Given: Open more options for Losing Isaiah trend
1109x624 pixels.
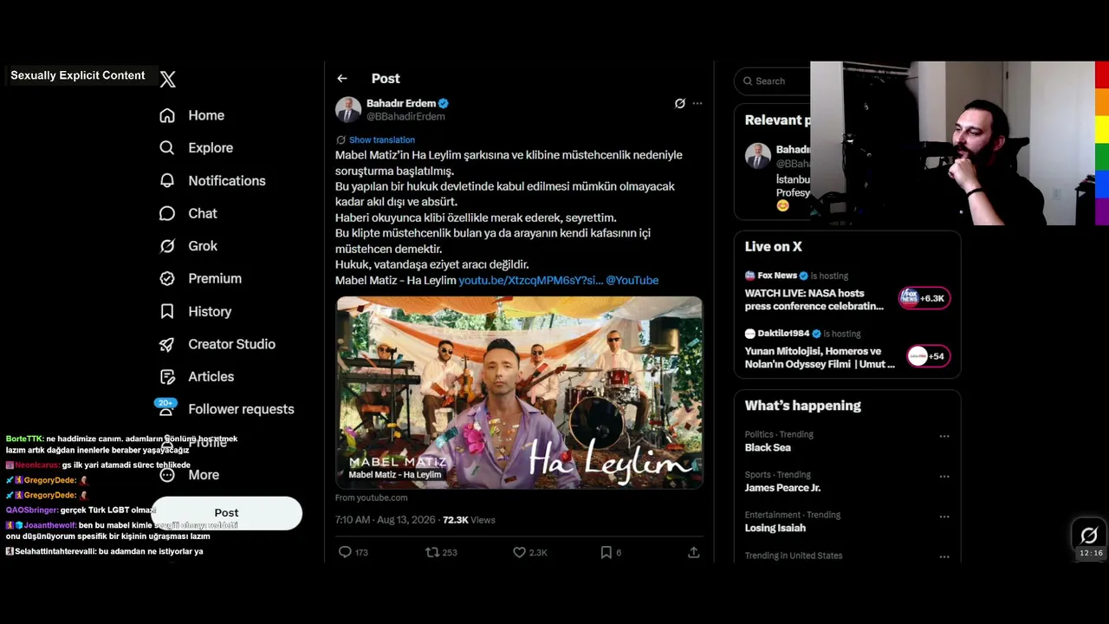Looking at the screenshot, I should (x=944, y=517).
